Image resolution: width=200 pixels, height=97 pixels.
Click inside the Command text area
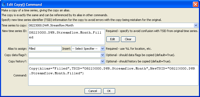tap(113, 75)
